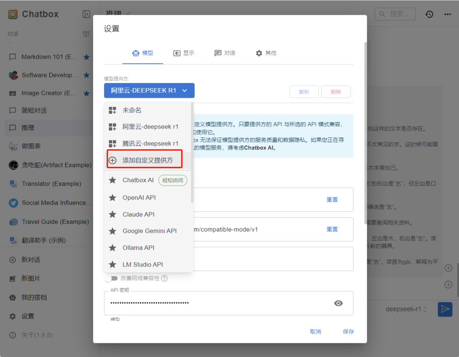Click the 搜索 search box
The width and height of the screenshot is (459, 357).
(x=395, y=14)
